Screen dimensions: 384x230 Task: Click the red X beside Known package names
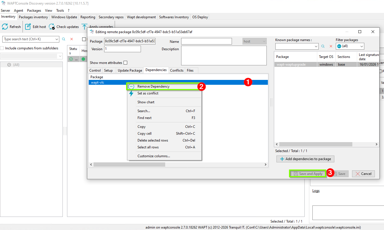pos(331,46)
